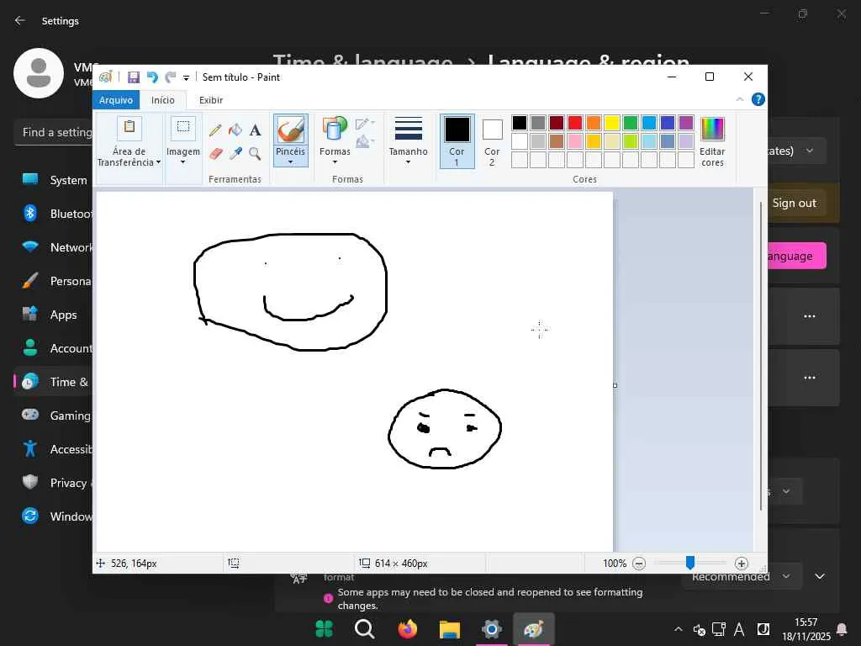Screen dimensions: 861x646
Task: Select the Eraser tool
Action: tap(215, 153)
